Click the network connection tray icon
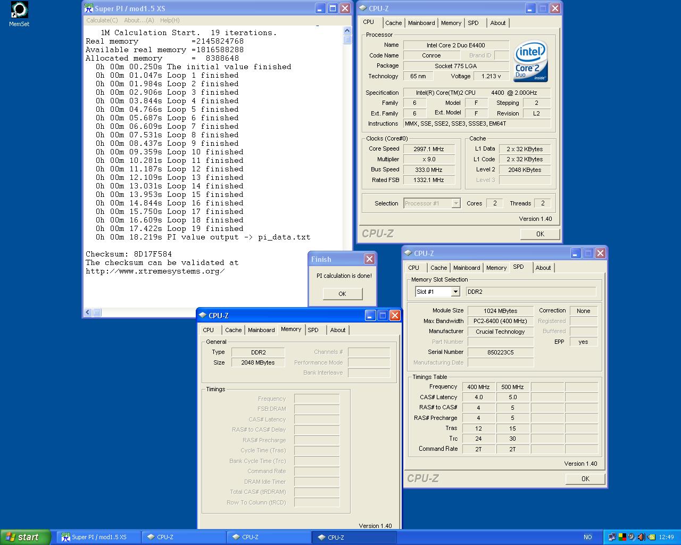 [x=612, y=537]
